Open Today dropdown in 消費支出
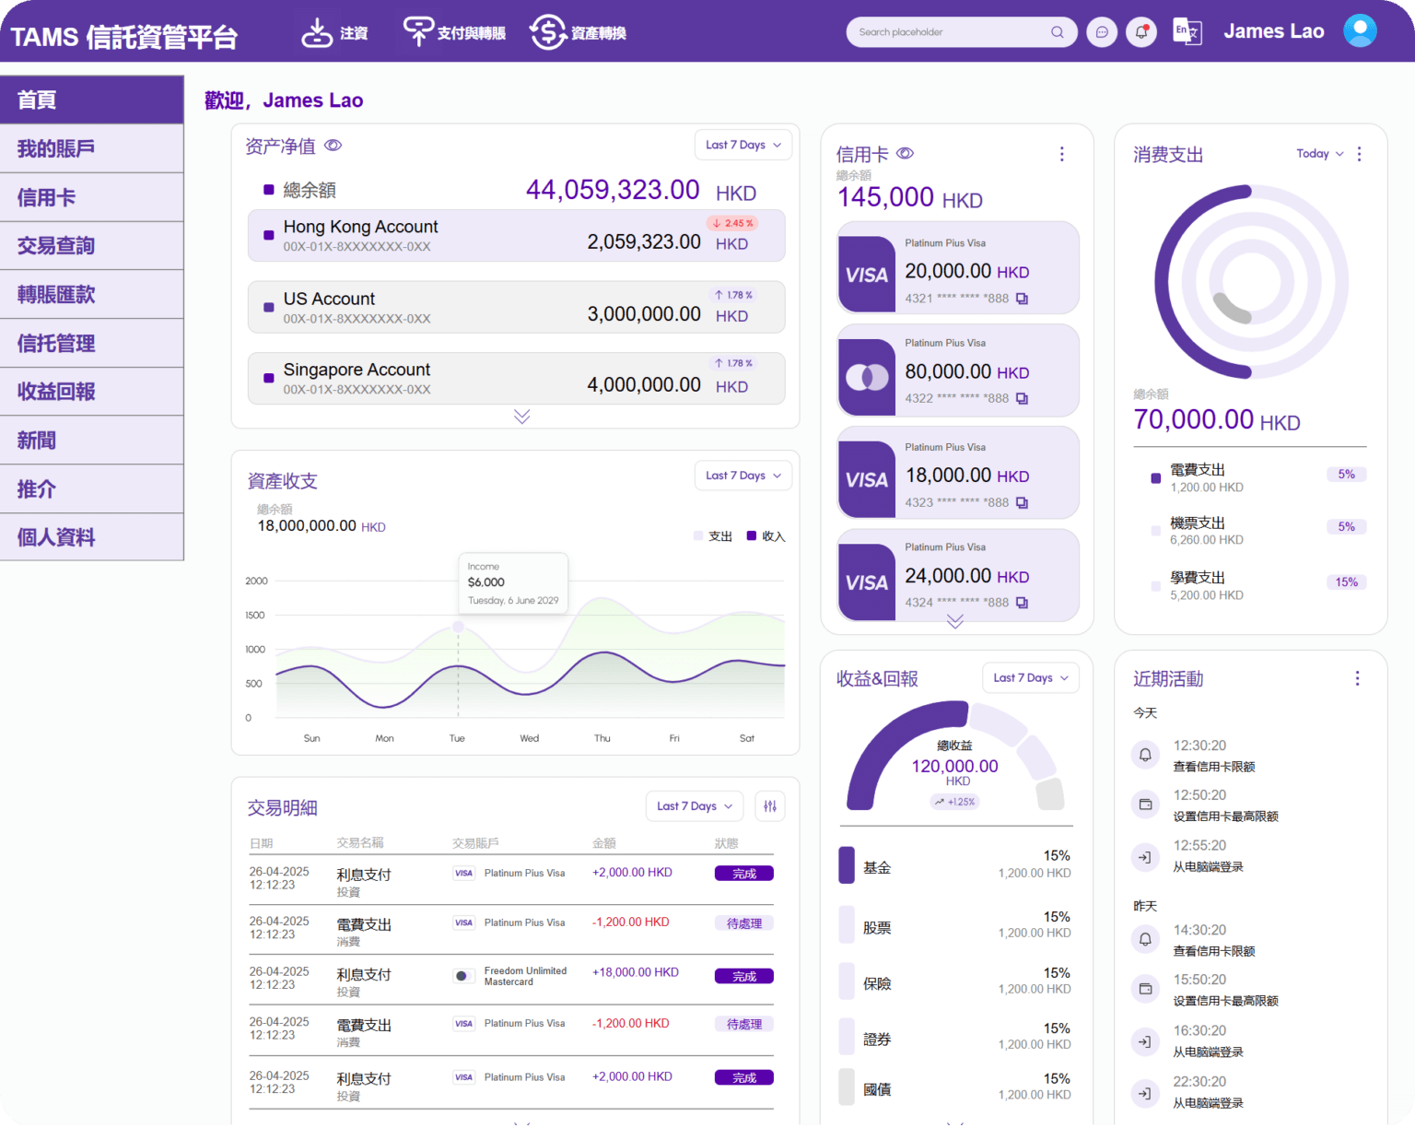This screenshot has width=1415, height=1128. [x=1319, y=154]
